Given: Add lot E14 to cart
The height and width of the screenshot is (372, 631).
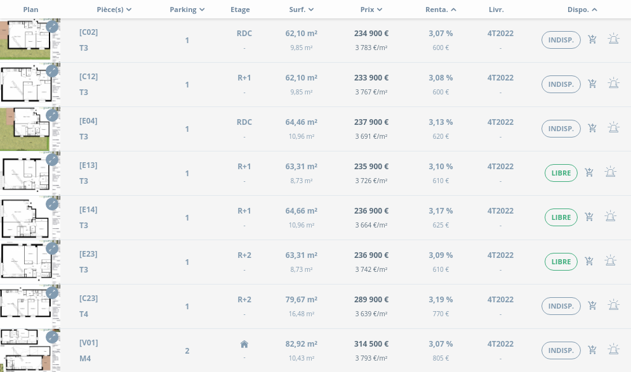Looking at the screenshot, I should pyautogui.click(x=589, y=217).
